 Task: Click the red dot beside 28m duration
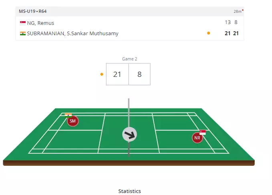(x=242, y=10)
